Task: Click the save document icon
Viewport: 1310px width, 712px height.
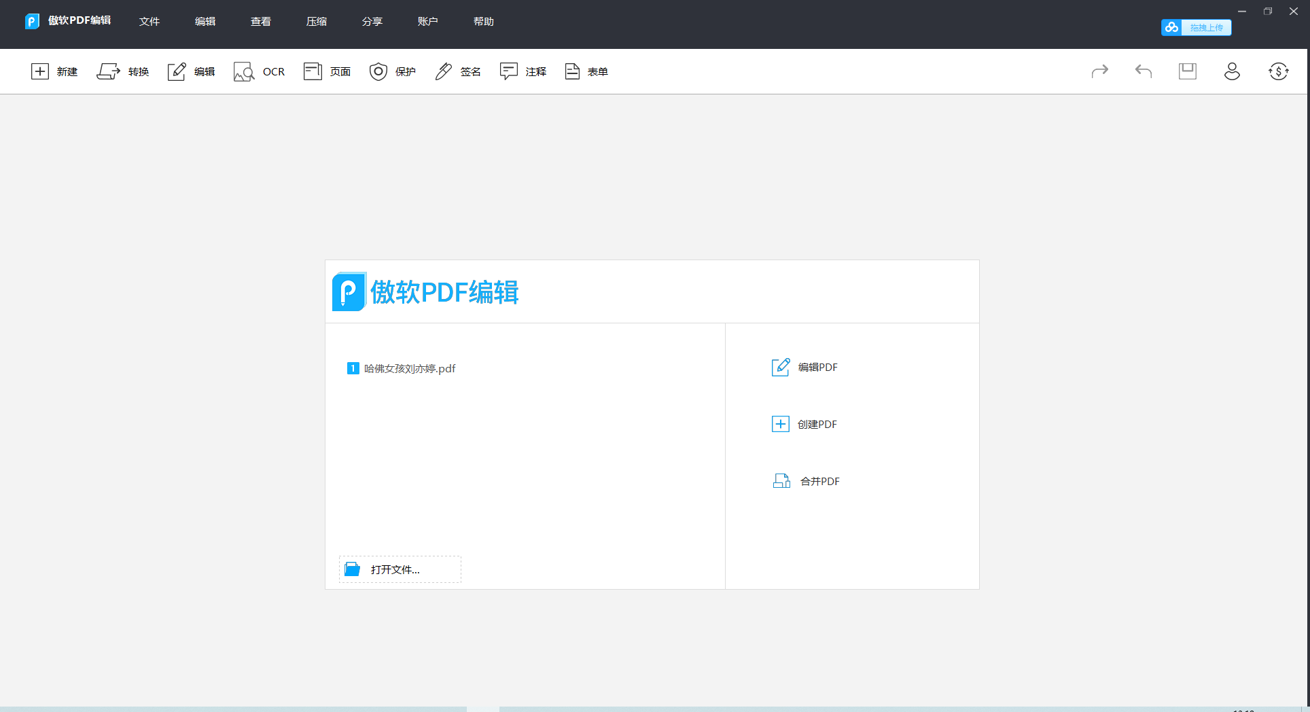Action: (x=1187, y=71)
